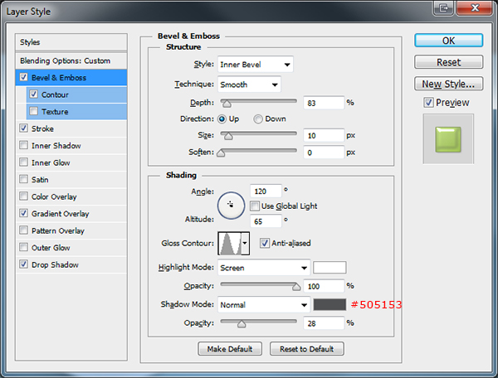Select the Gradient Overlay row
The image size is (498, 378).
point(71,213)
